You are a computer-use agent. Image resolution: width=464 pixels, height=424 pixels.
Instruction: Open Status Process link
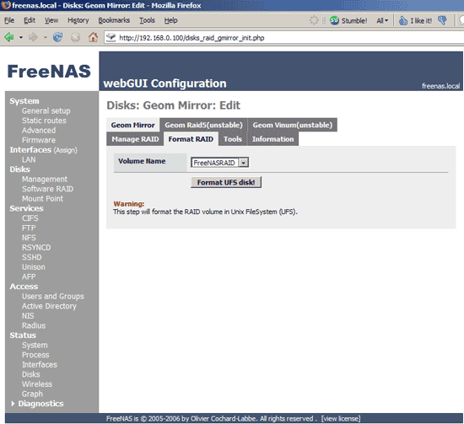click(x=35, y=355)
